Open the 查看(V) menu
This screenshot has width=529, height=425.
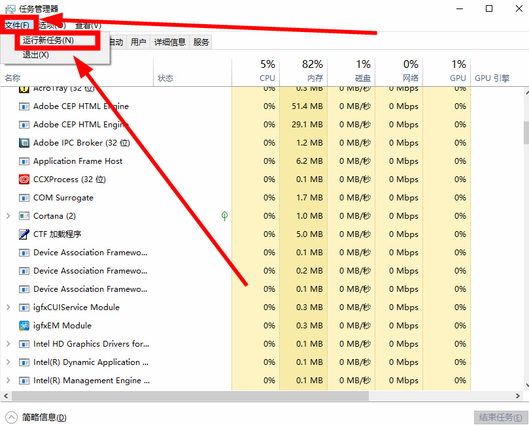(x=87, y=25)
